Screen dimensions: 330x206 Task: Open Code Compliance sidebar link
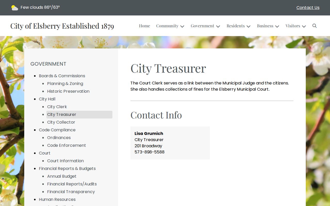tap(57, 130)
